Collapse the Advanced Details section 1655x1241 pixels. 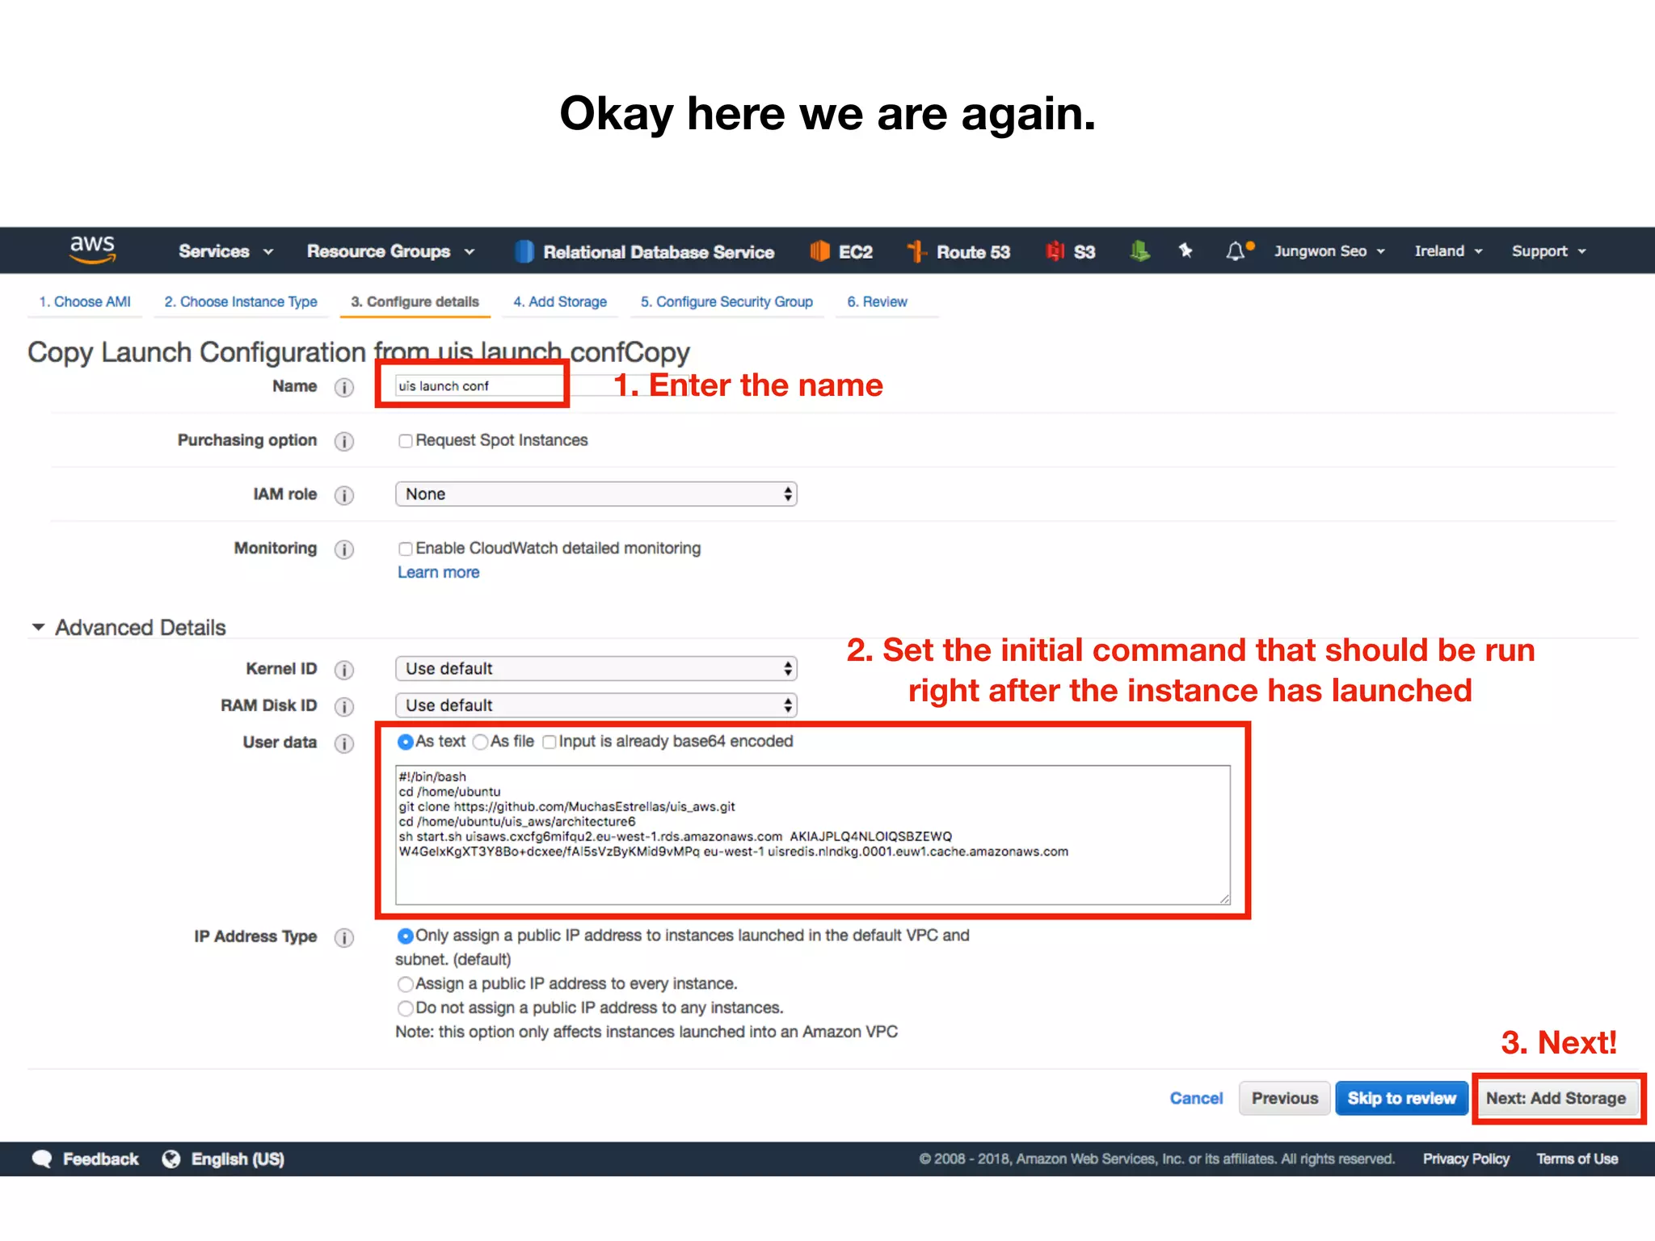tap(38, 628)
